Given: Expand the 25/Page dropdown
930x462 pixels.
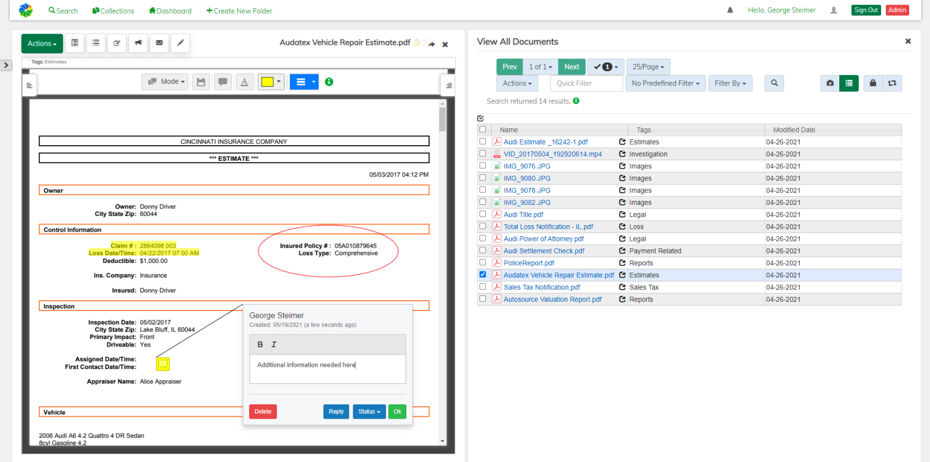Looking at the screenshot, I should point(648,67).
